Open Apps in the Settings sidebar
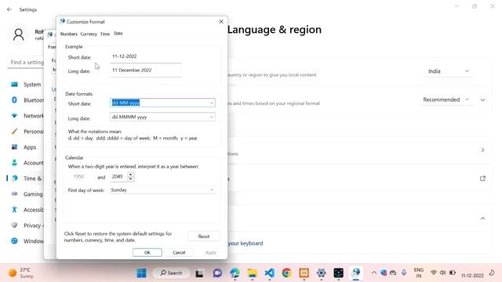 tap(30, 147)
